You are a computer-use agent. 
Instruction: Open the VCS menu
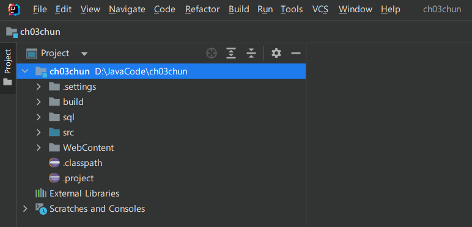(x=320, y=10)
